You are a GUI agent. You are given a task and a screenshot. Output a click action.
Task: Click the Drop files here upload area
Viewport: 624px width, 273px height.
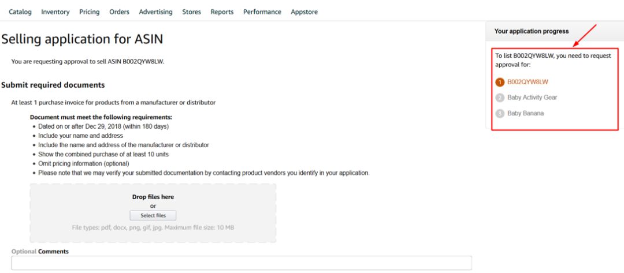153,213
